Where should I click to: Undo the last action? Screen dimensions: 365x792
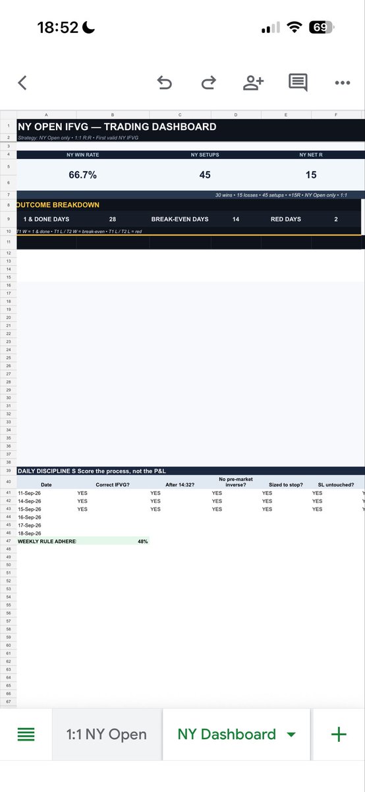coord(165,82)
